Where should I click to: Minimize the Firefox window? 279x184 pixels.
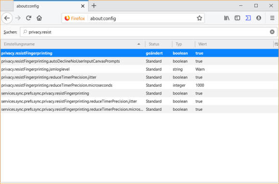click(241, 6)
